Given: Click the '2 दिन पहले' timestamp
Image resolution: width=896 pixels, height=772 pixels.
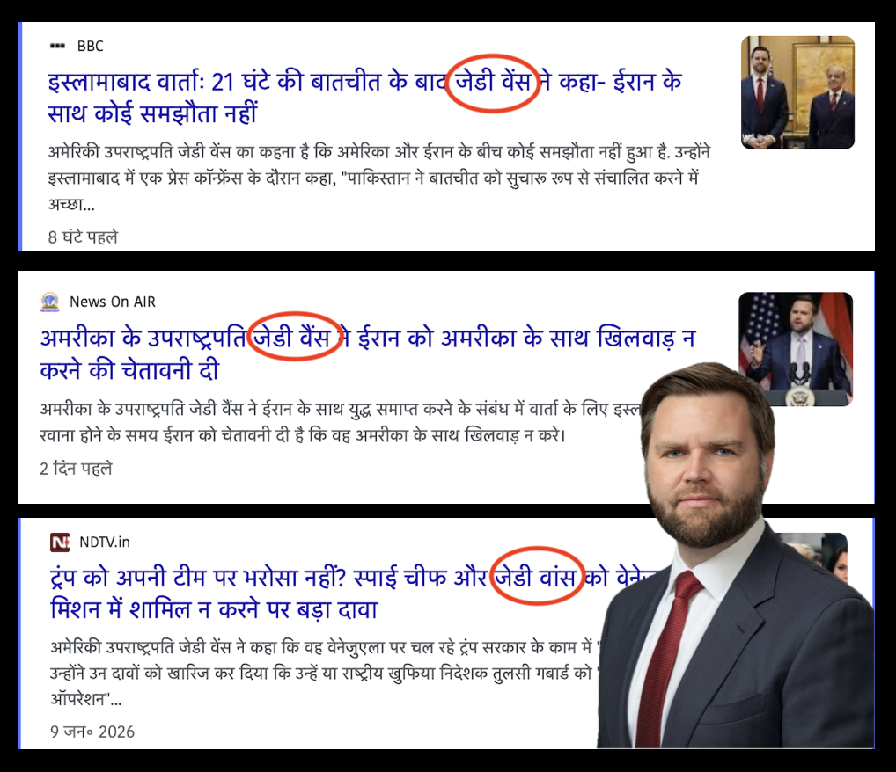Looking at the screenshot, I should click(x=76, y=469).
